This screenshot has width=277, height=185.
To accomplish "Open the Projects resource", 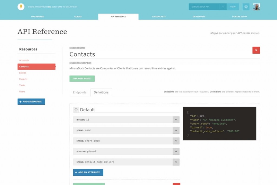I will click(x=23, y=79).
